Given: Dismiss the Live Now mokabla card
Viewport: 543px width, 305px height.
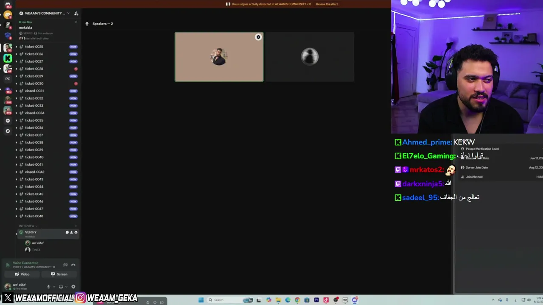Looking at the screenshot, I should [76, 22].
